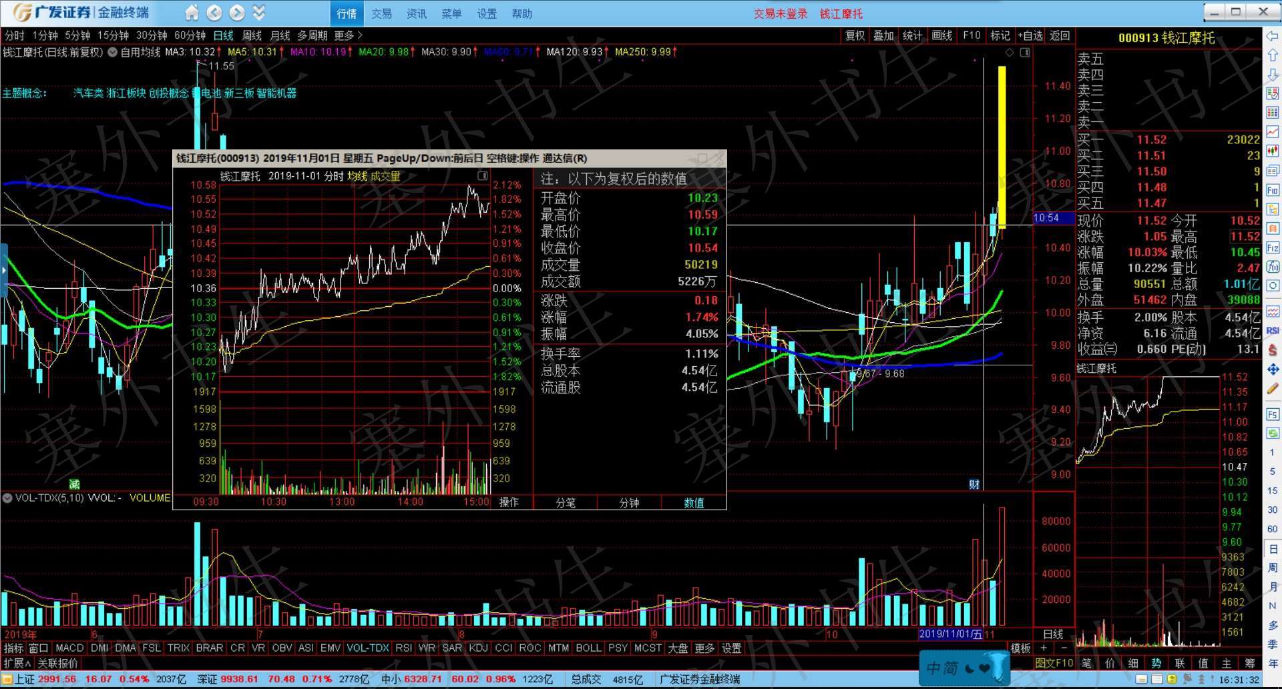Open the 交易 (Trade) menu
The image size is (1282, 689).
click(381, 13)
